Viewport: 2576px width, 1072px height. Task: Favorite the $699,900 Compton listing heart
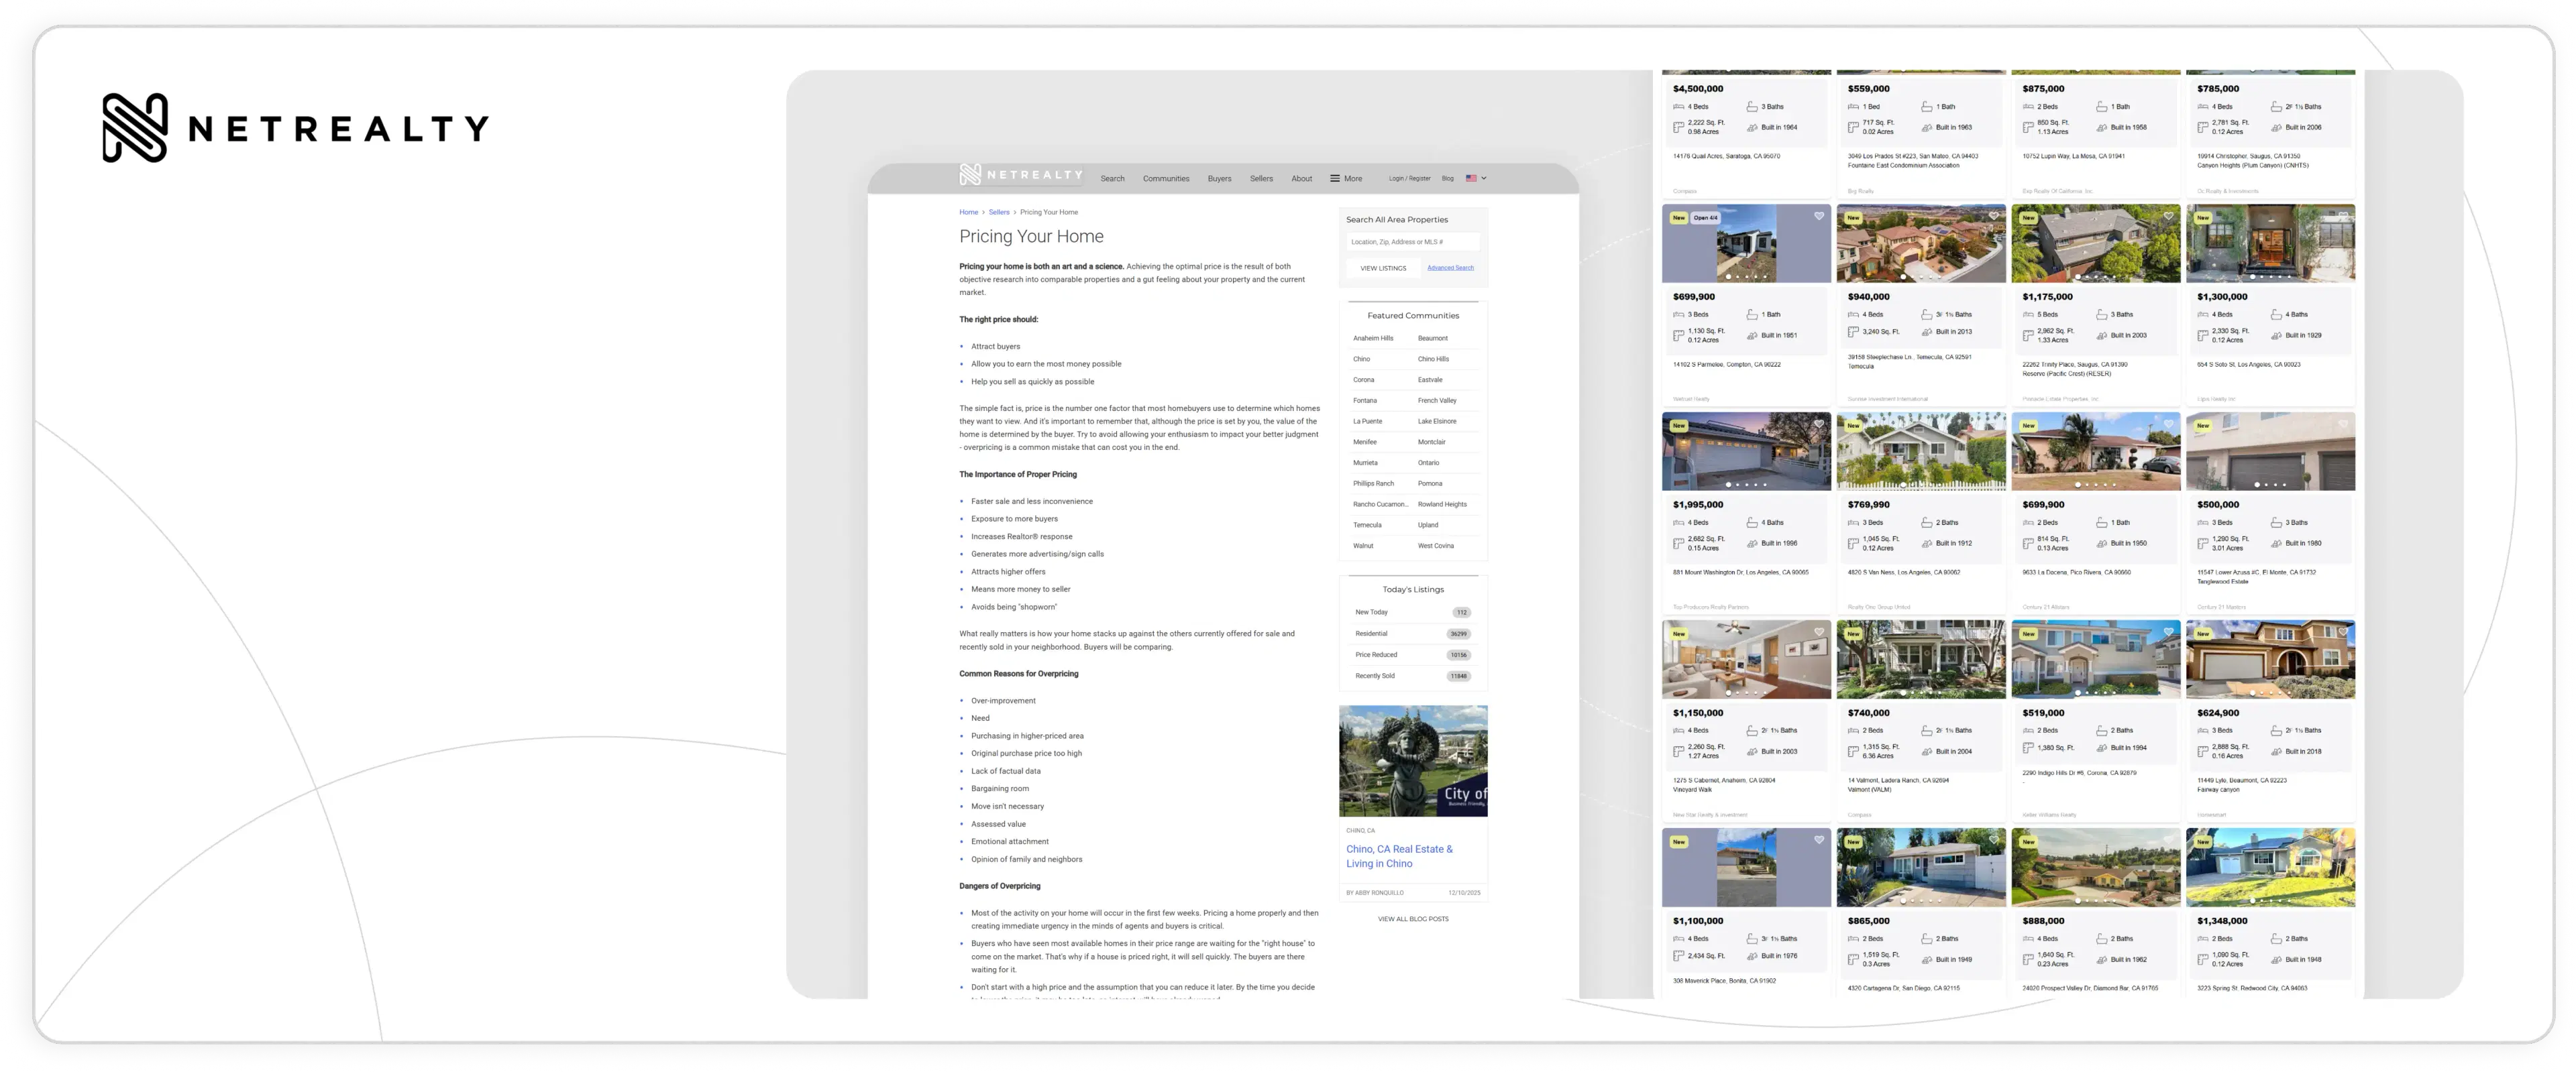click(1819, 217)
